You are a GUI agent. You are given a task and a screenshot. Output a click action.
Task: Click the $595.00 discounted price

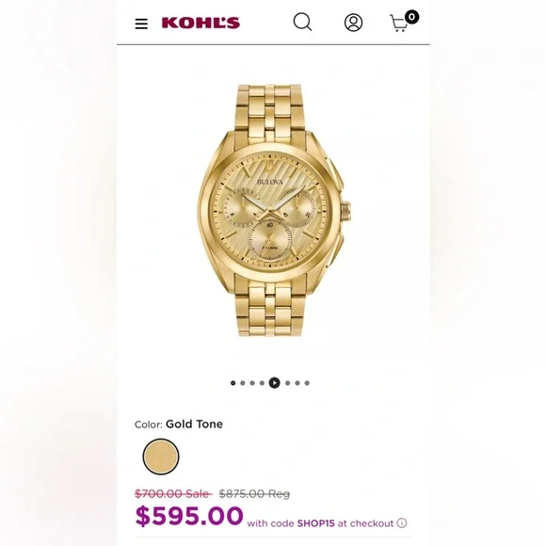point(189,516)
